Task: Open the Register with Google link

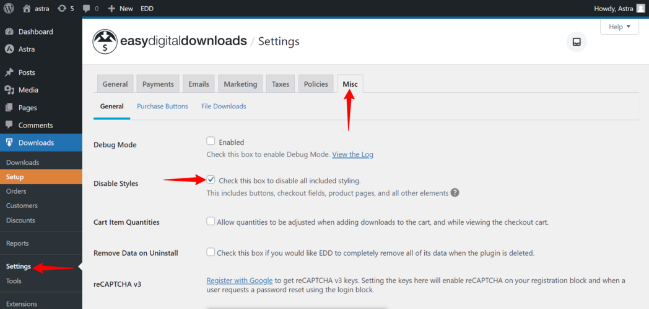Action: pos(239,281)
